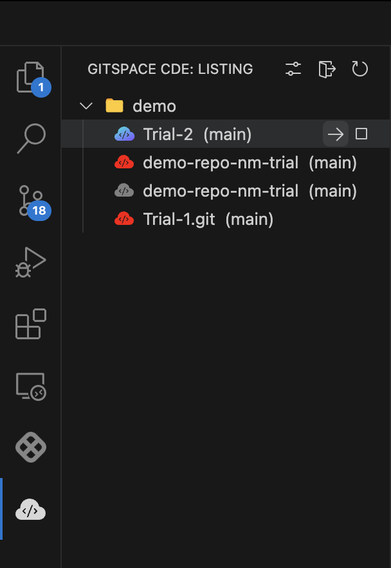Viewport: 391px width, 568px height.
Task: Click the sign out icon in header
Action: tap(327, 69)
